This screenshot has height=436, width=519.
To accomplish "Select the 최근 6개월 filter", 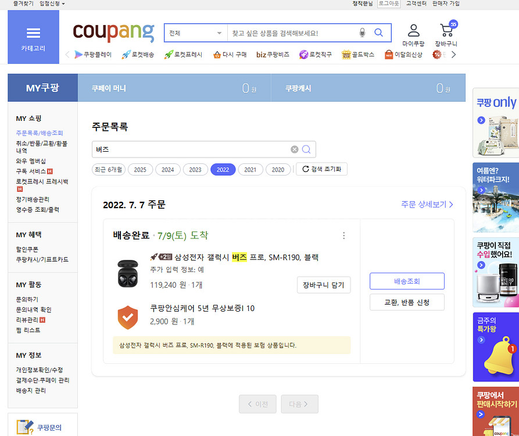I will pyautogui.click(x=109, y=170).
